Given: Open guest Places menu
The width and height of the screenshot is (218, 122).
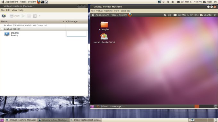Looking at the screenshot, I should (x=114, y=15).
